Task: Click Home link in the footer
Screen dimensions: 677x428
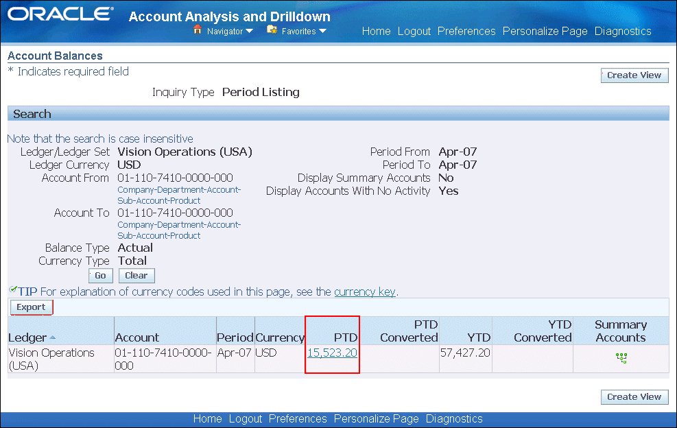Action: pyautogui.click(x=207, y=418)
